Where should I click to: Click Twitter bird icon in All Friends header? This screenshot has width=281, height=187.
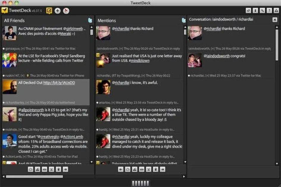click(x=90, y=20)
